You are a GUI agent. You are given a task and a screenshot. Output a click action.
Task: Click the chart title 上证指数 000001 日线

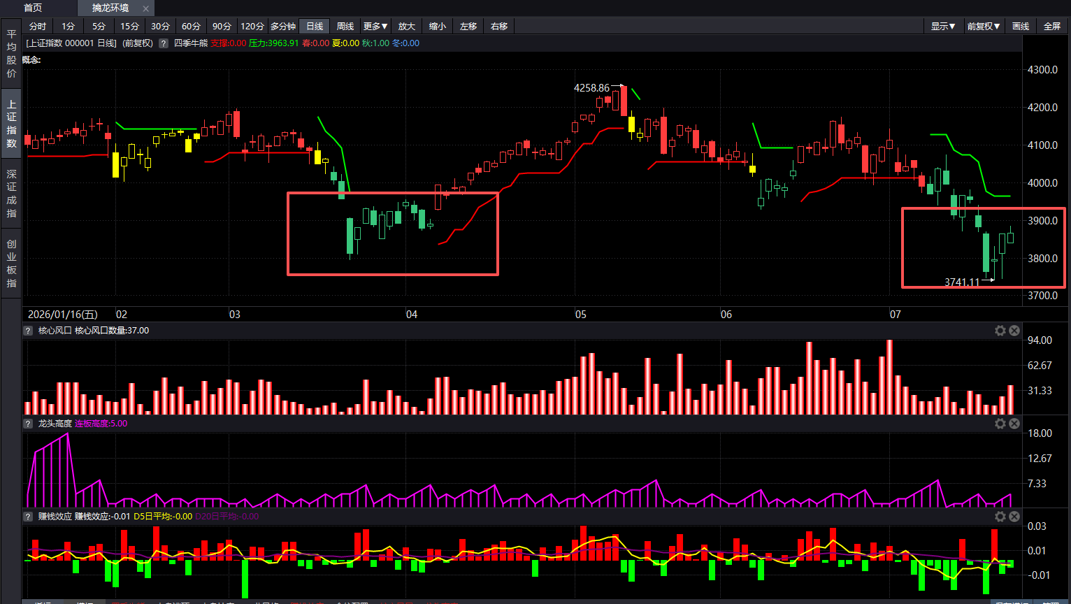click(71, 43)
